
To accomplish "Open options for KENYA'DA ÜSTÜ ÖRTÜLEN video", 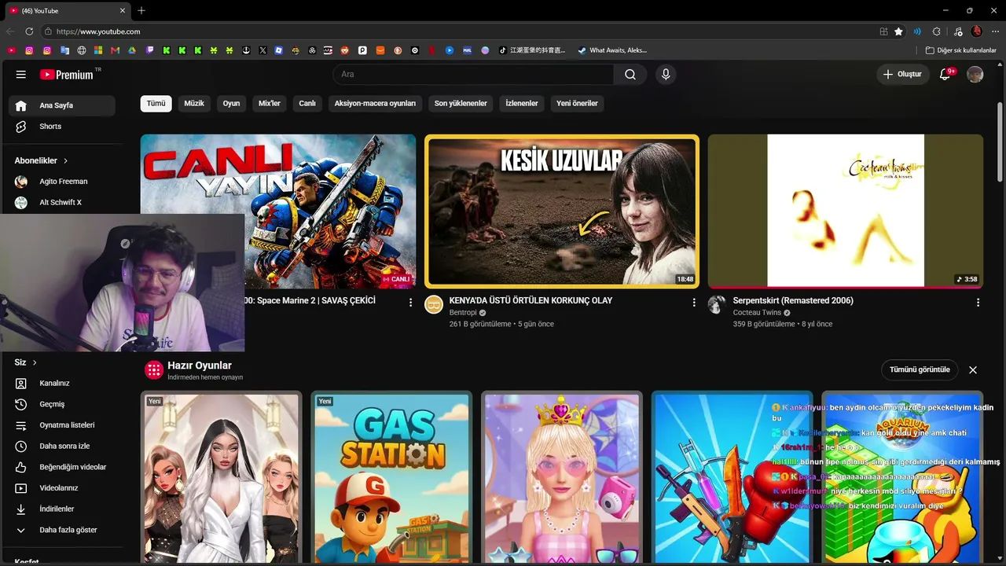I will coord(694,302).
